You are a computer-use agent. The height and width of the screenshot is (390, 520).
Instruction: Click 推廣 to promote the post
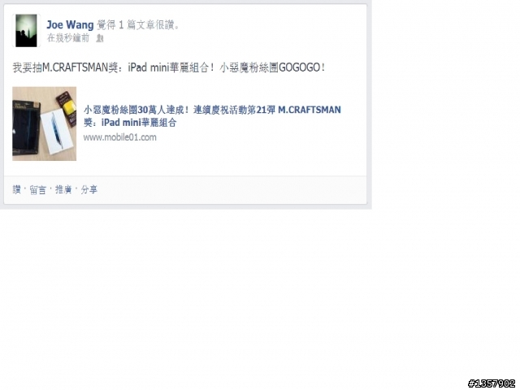tap(63, 189)
